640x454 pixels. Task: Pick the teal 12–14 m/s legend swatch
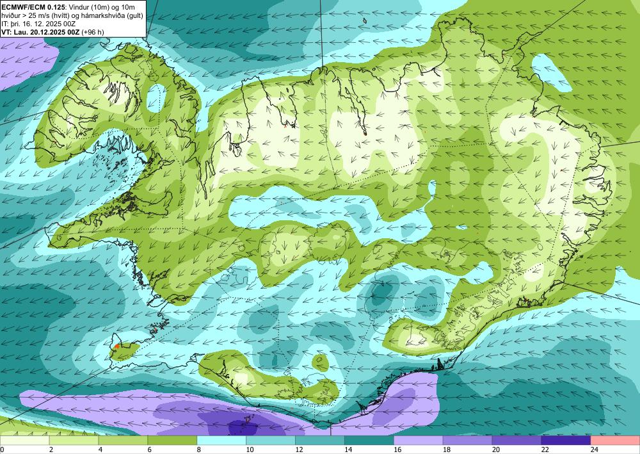point(320,441)
